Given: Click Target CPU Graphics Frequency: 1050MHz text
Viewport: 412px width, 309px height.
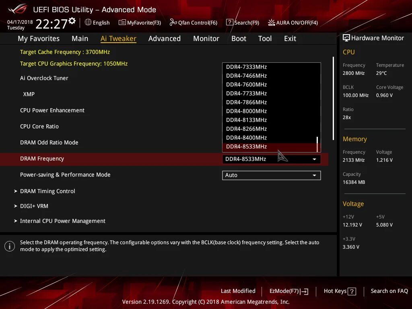Looking at the screenshot, I should pos(74,64).
